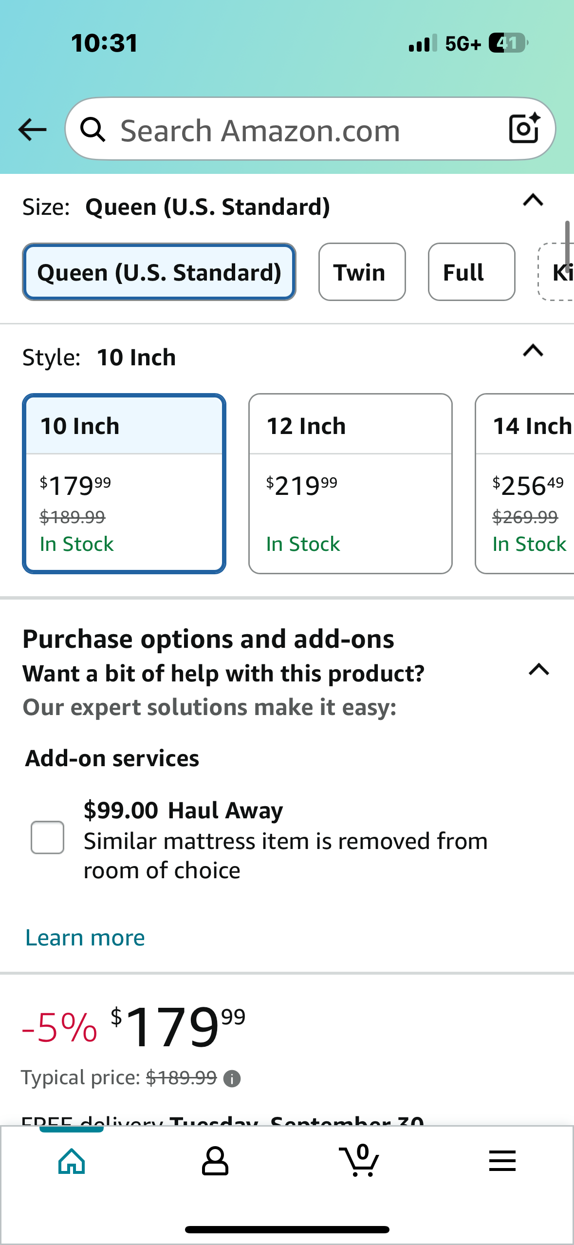Collapse the Style section chevron

tap(533, 351)
